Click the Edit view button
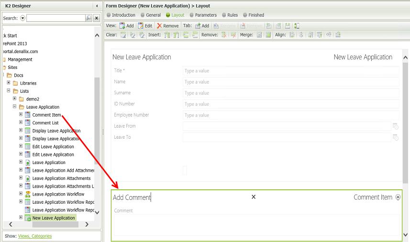 (145, 26)
